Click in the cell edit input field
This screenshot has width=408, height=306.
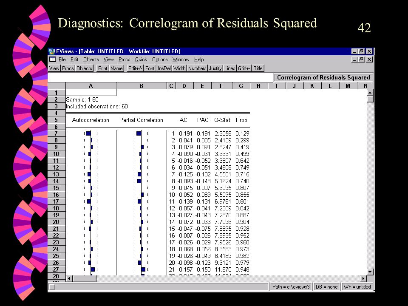(x=161, y=77)
